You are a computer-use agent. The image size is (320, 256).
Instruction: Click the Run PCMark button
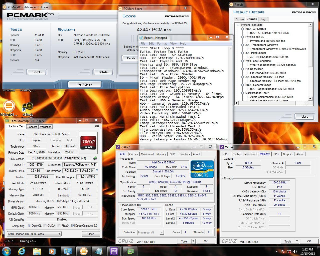click(x=85, y=85)
